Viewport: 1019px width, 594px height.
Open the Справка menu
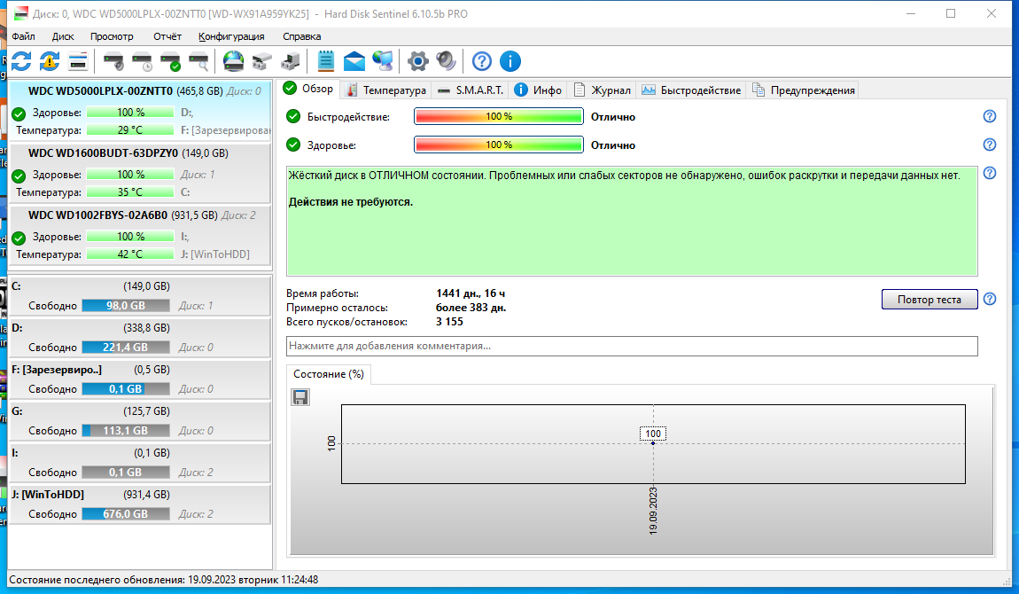pyautogui.click(x=301, y=36)
